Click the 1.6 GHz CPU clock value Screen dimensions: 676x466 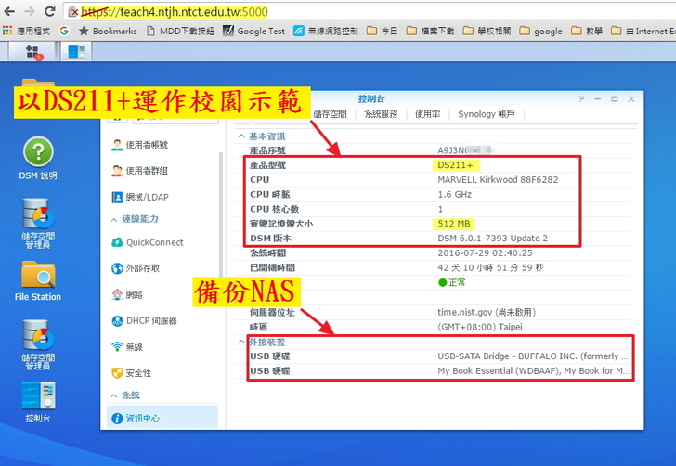coord(454,194)
